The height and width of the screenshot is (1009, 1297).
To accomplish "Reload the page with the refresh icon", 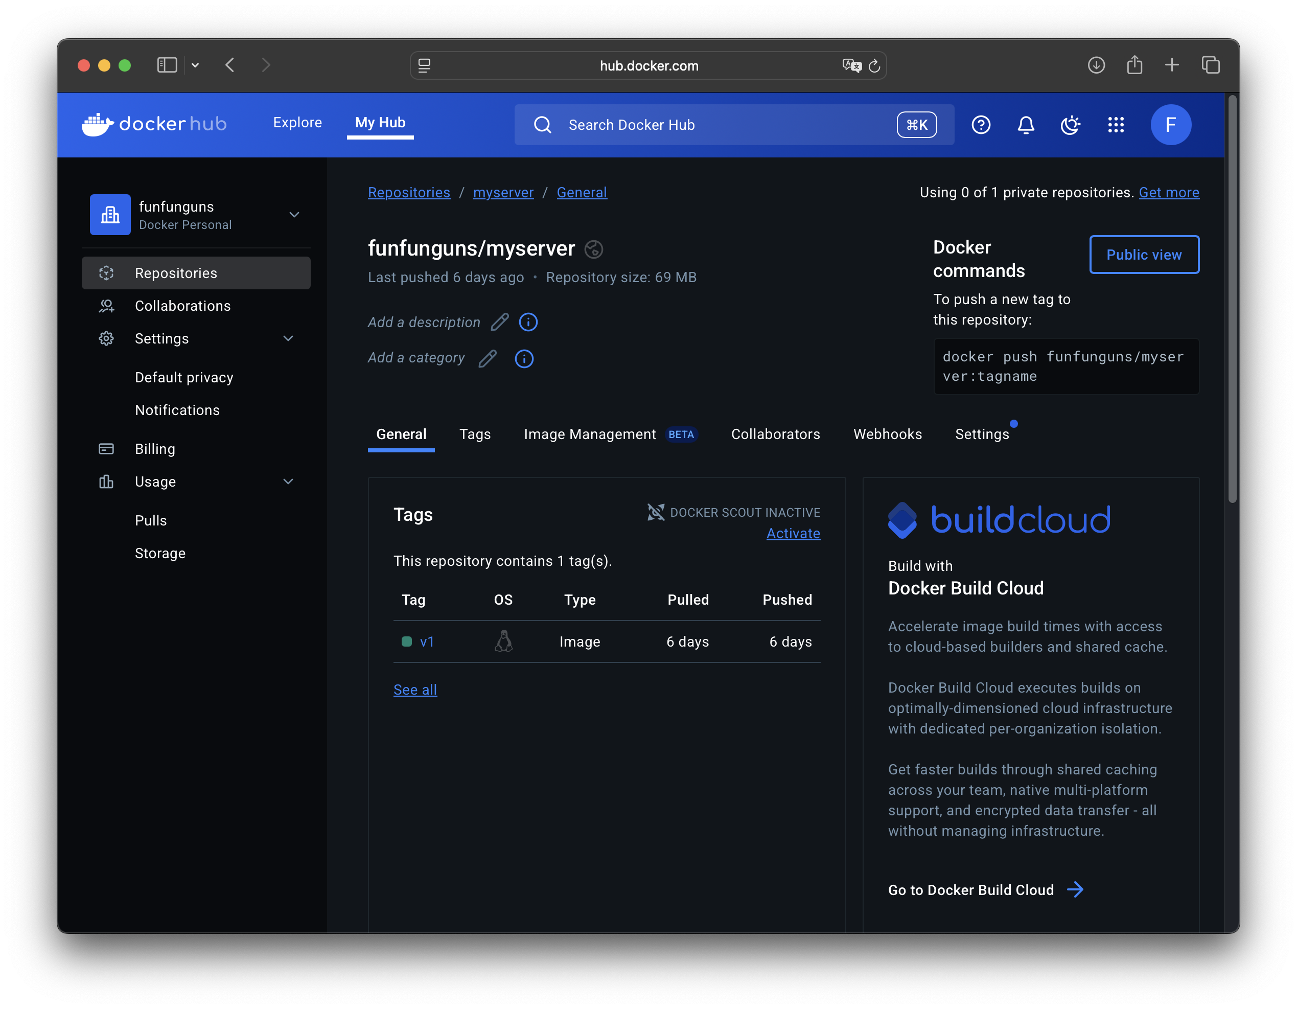I will tap(873, 65).
